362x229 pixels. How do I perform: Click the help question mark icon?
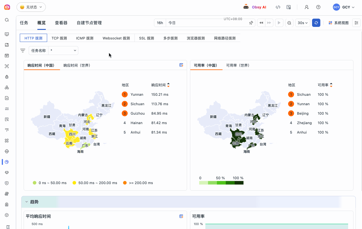pyautogui.click(x=318, y=7)
